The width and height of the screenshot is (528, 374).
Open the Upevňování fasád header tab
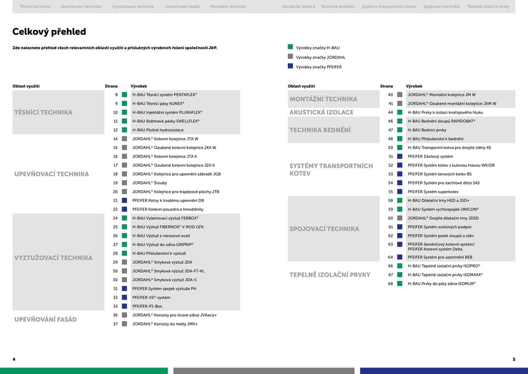[182, 7]
